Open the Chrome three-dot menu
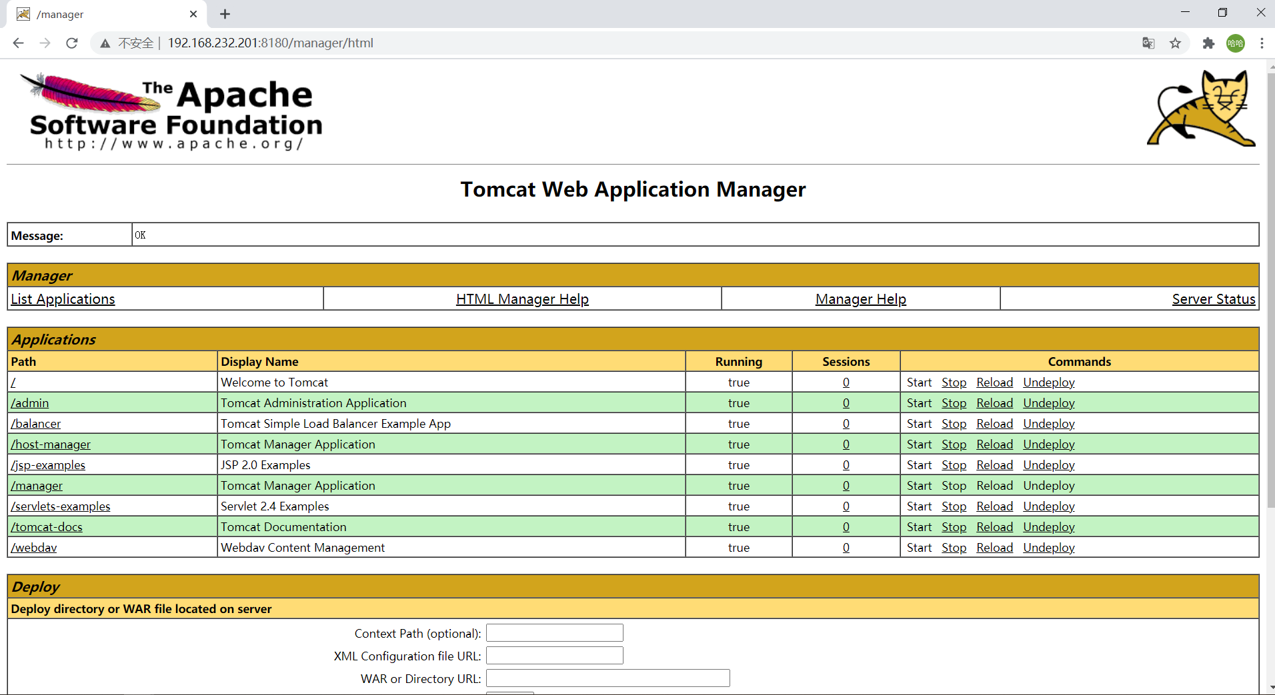The height and width of the screenshot is (695, 1275). tap(1262, 43)
